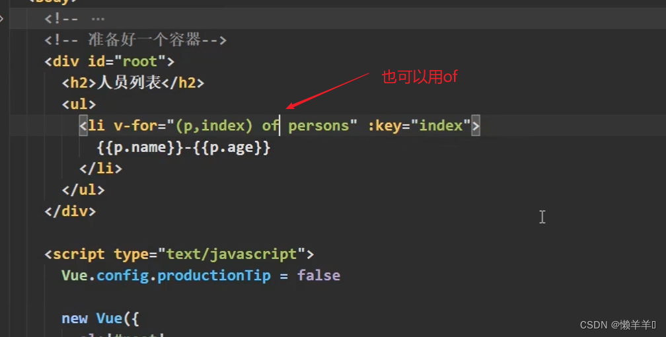Click the red annotation text 也可以用of

(x=420, y=77)
